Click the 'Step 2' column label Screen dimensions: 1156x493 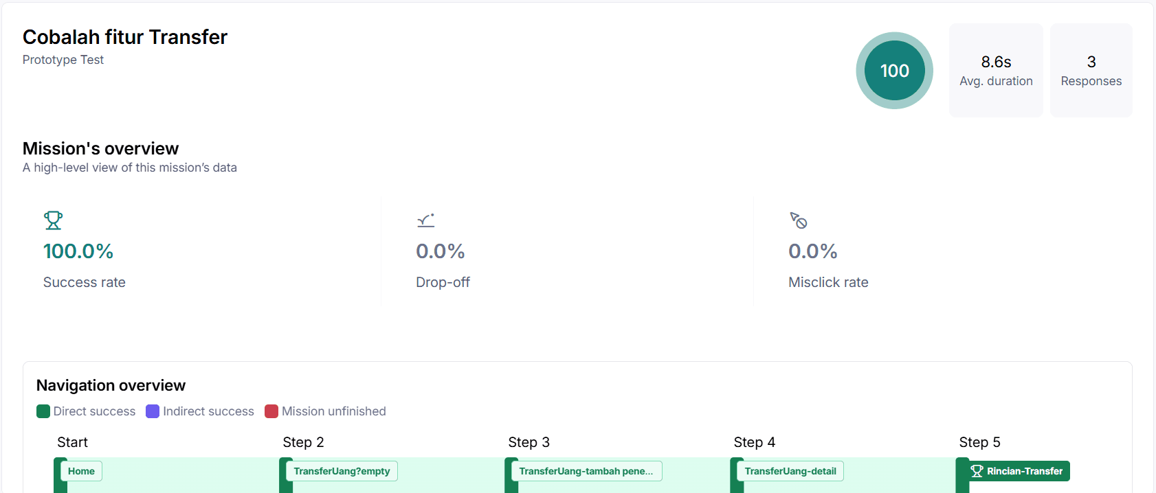point(303,442)
